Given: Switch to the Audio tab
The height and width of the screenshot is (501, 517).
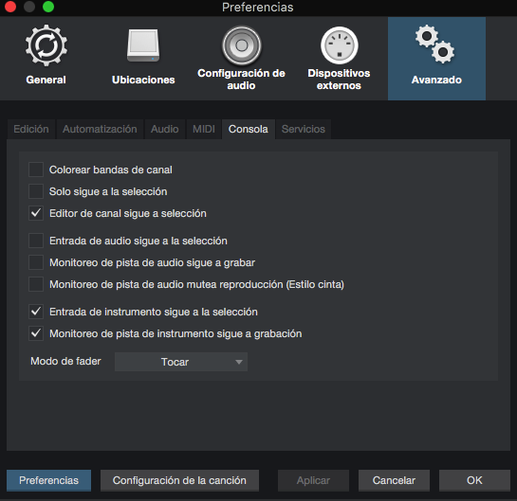Looking at the screenshot, I should click(x=165, y=129).
